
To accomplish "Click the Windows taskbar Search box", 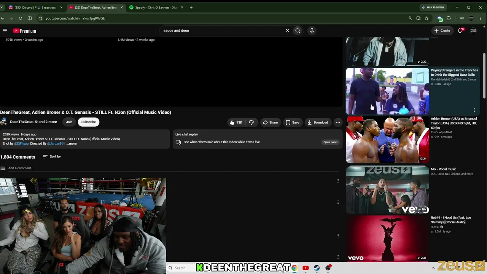I will [x=181, y=268].
